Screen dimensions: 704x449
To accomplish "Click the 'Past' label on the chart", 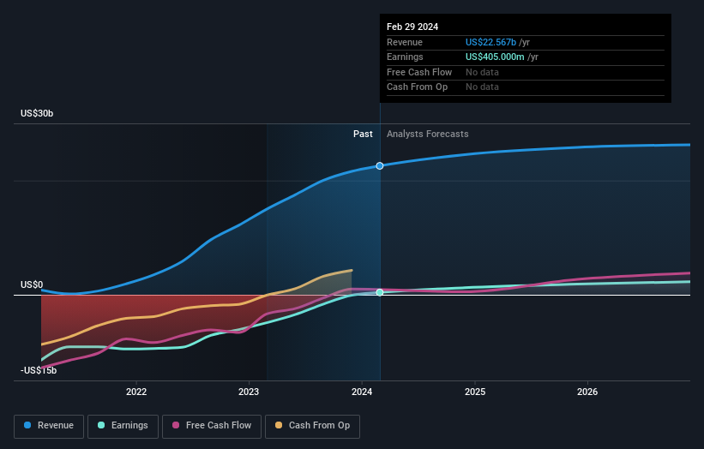I will coord(363,135).
